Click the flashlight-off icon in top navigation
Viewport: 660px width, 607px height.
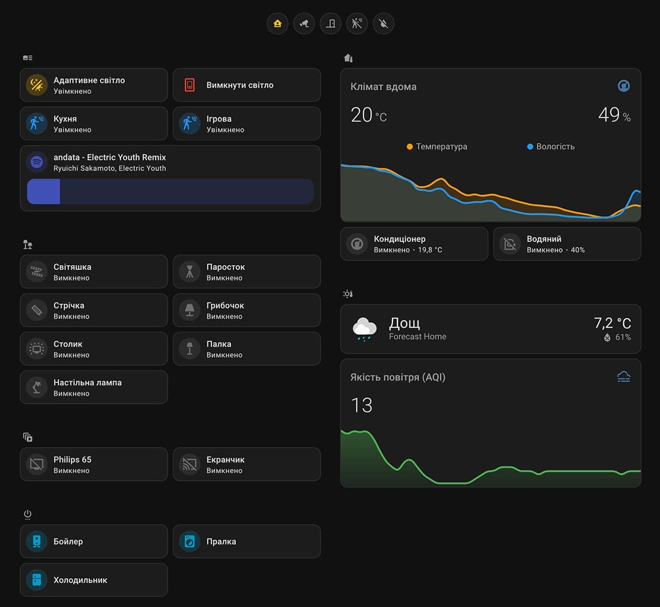(x=384, y=23)
